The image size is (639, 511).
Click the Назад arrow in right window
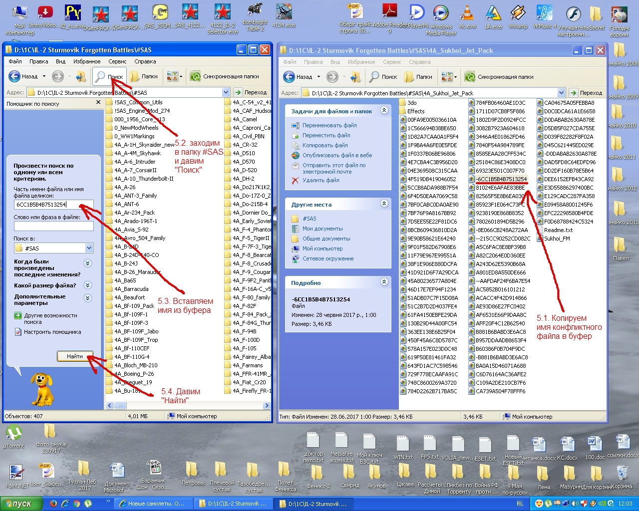[290, 77]
